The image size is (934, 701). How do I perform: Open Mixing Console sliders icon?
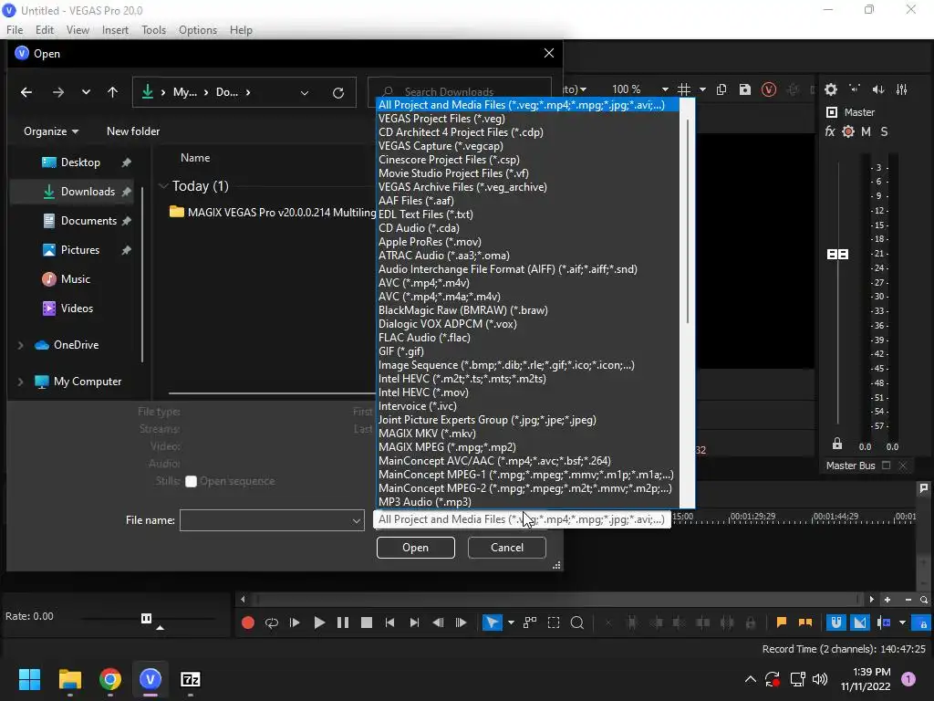(902, 89)
